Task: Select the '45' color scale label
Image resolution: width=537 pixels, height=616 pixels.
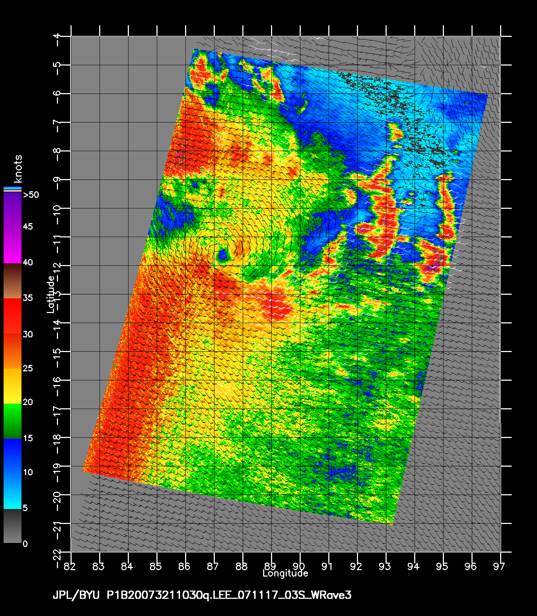Action: click(28, 227)
